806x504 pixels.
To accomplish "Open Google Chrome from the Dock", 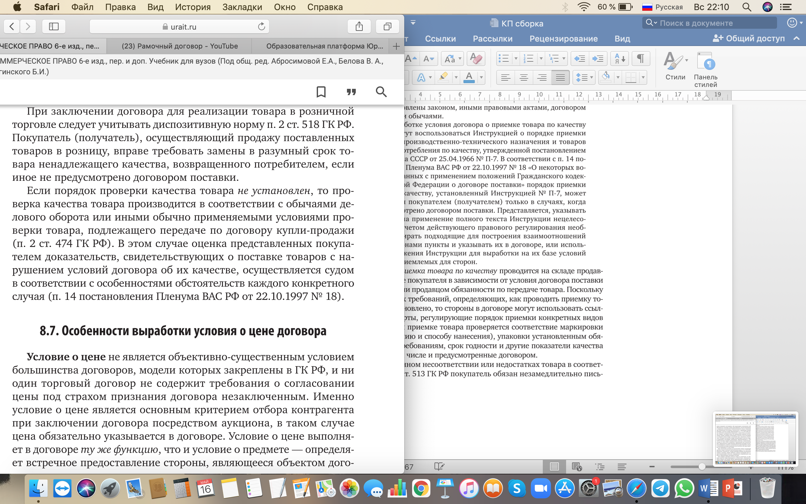I will 421,489.
